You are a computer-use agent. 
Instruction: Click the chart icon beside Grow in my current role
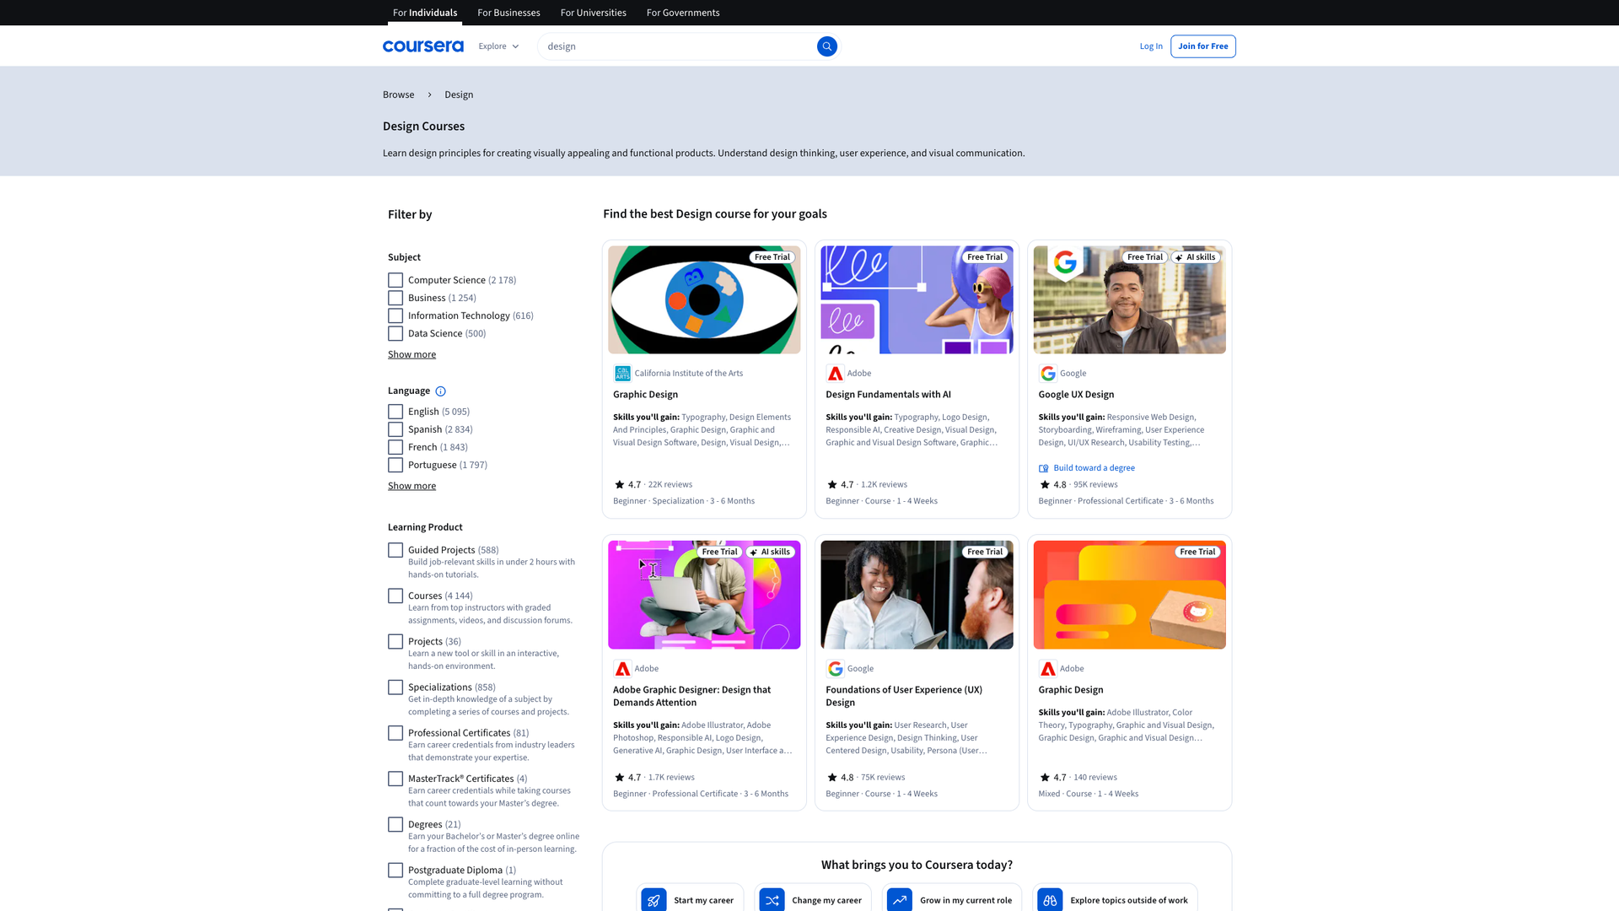tap(899, 900)
